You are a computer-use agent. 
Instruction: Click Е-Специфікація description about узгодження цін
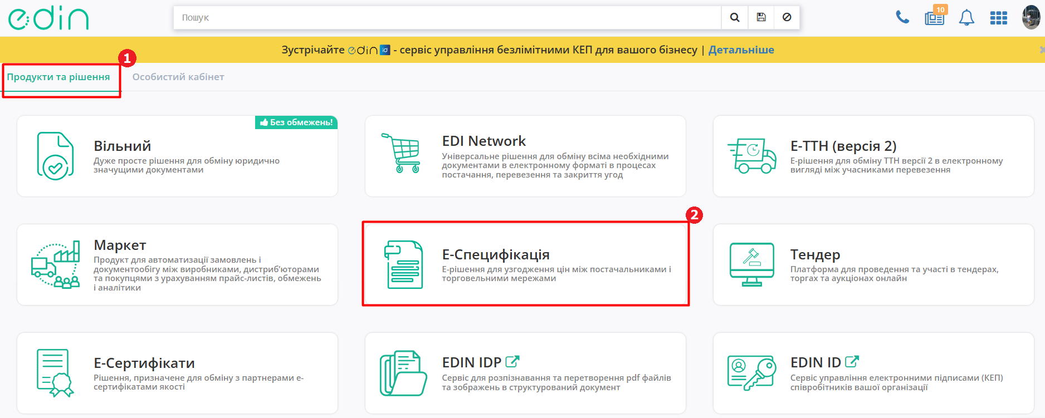click(556, 274)
